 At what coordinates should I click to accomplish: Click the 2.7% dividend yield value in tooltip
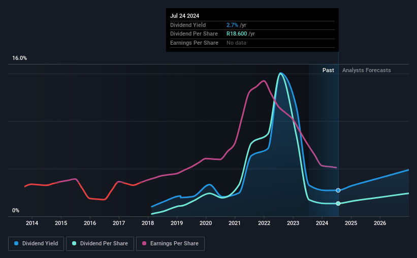click(232, 25)
